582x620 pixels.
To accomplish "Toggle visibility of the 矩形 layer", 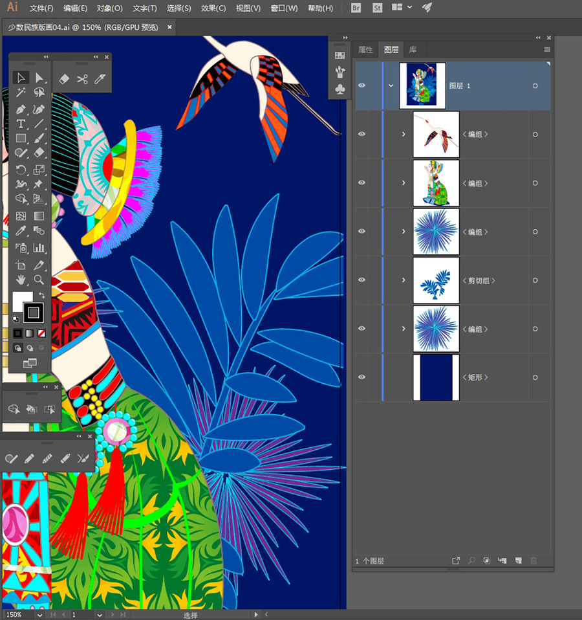I will click(x=361, y=377).
